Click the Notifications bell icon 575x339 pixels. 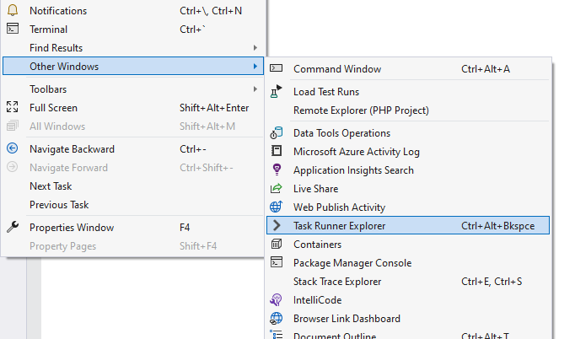point(13,10)
